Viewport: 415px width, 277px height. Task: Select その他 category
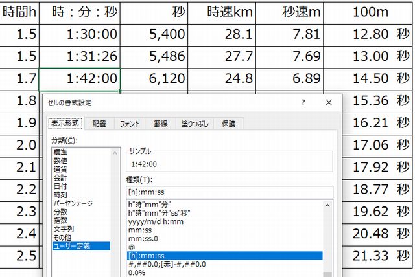pos(81,238)
